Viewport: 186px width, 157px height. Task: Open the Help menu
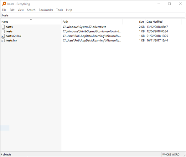click(x=69, y=10)
